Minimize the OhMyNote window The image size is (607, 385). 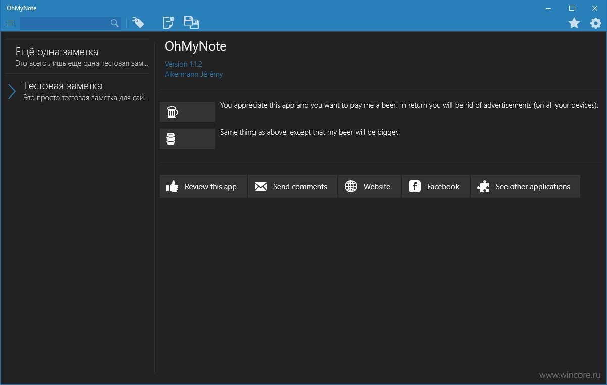(549, 8)
